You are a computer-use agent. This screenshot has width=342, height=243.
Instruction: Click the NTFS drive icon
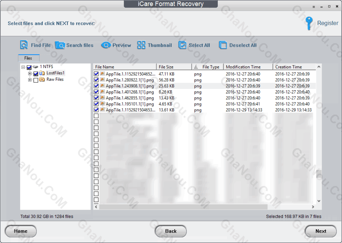pos(35,67)
